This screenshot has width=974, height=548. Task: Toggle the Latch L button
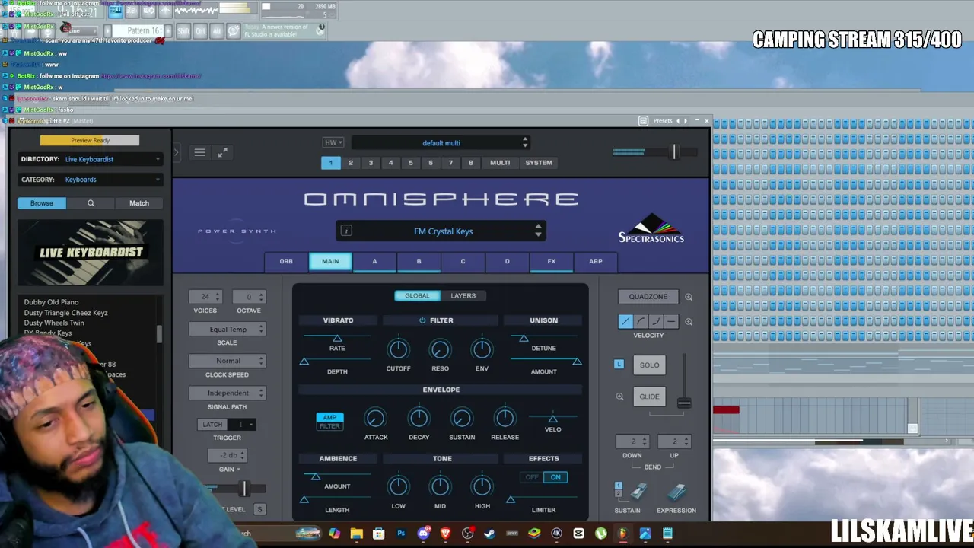coord(619,365)
